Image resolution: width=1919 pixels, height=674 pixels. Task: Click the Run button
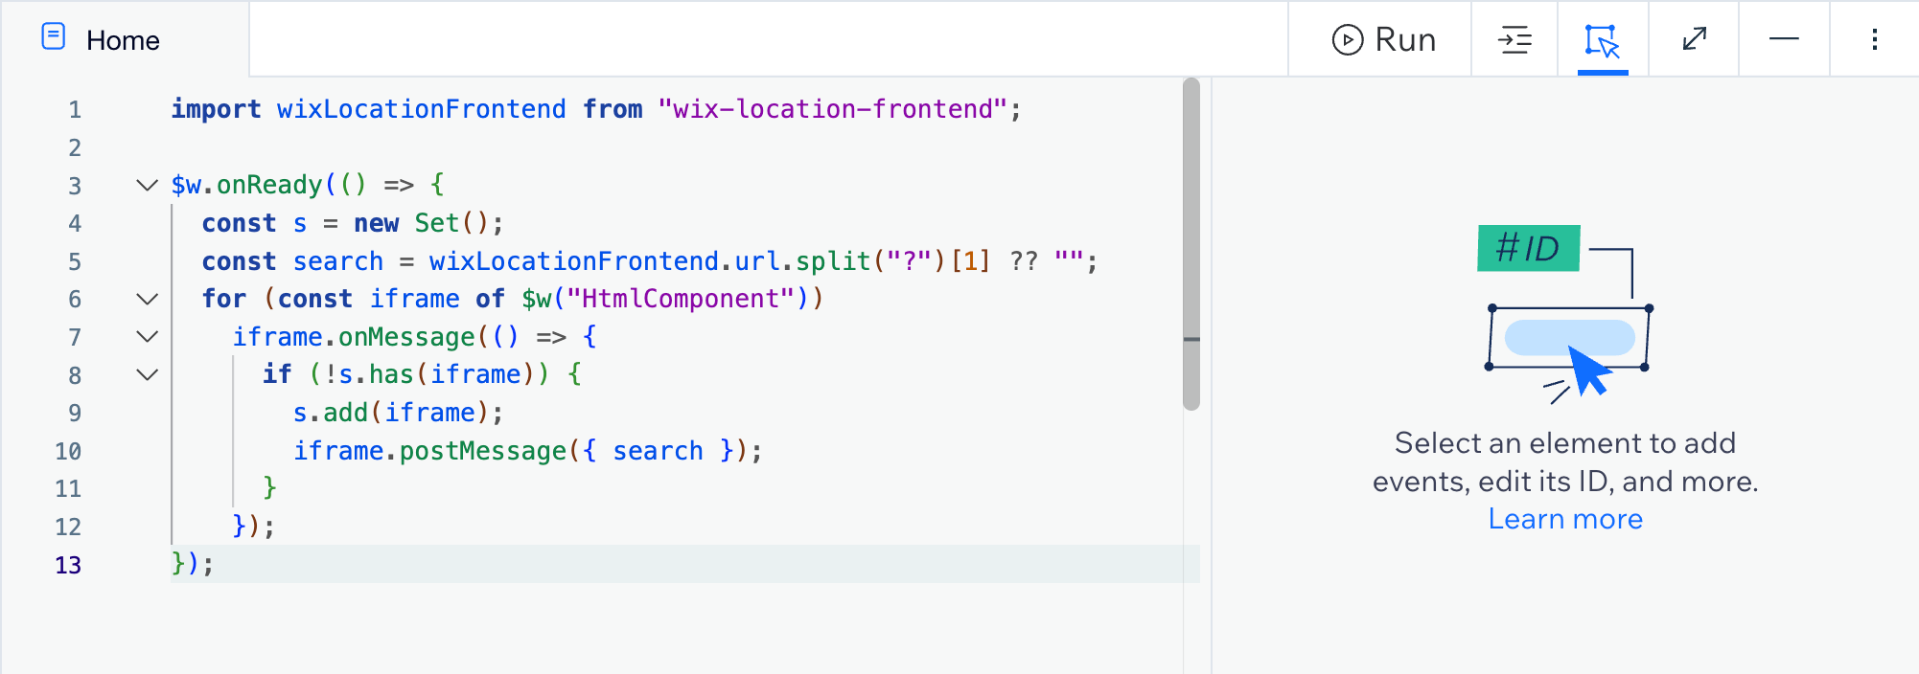click(1383, 39)
